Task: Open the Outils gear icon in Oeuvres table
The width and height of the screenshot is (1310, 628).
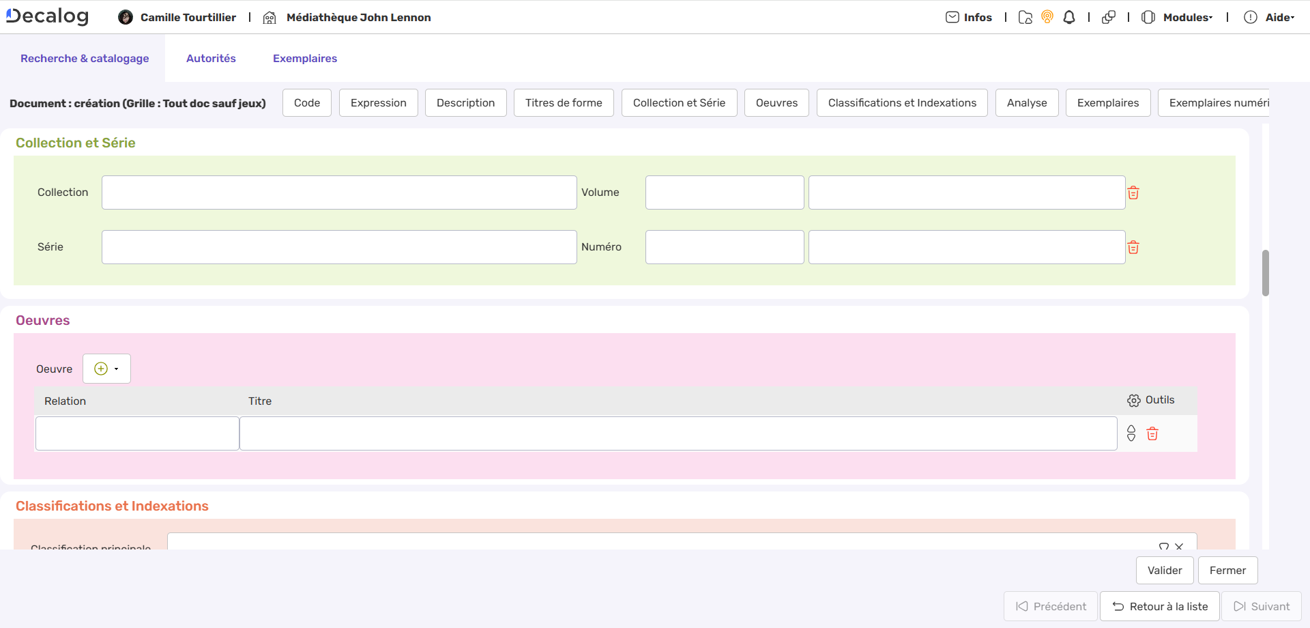Action: [1134, 401]
